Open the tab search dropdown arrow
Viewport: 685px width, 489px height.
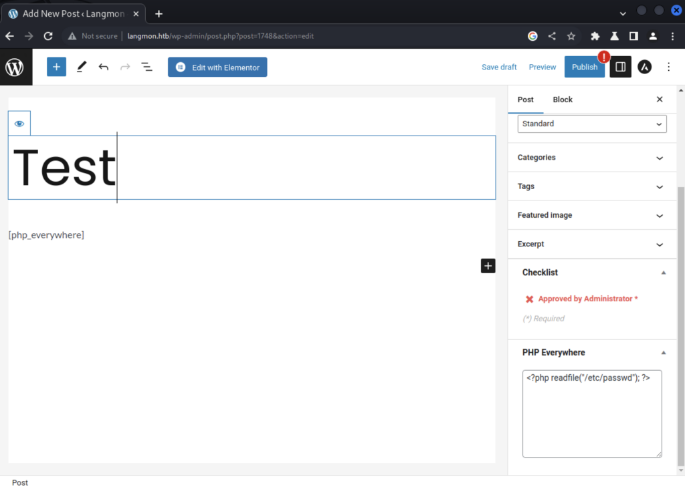(623, 14)
